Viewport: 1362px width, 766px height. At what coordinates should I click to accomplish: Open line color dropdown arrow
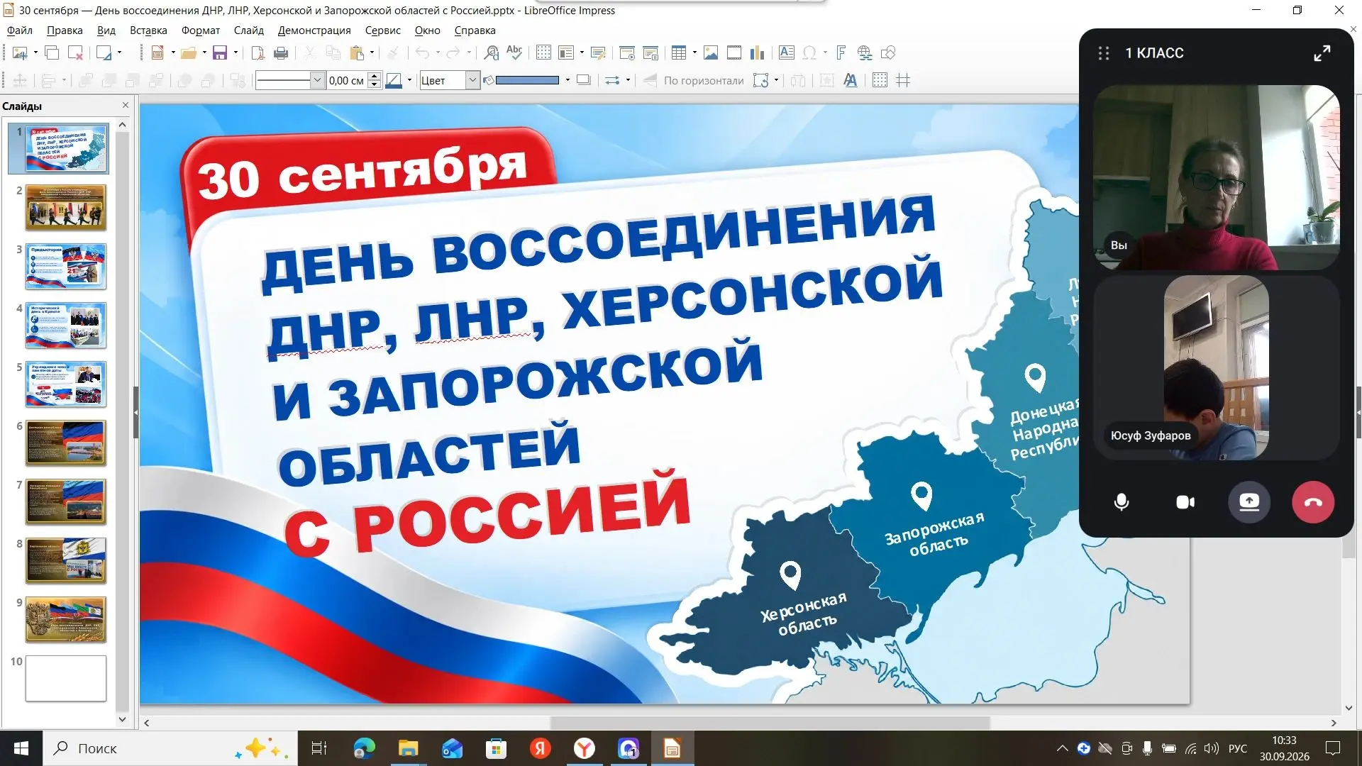click(x=409, y=80)
